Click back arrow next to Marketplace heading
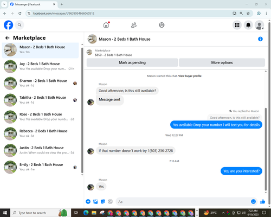Viewport: 271px width, 217px height. point(8,38)
